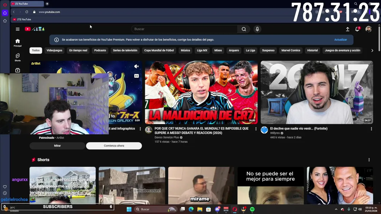Open the YouTube hamburger guide menu
Viewport: 381px width, 214px height.
pyautogui.click(x=18, y=29)
